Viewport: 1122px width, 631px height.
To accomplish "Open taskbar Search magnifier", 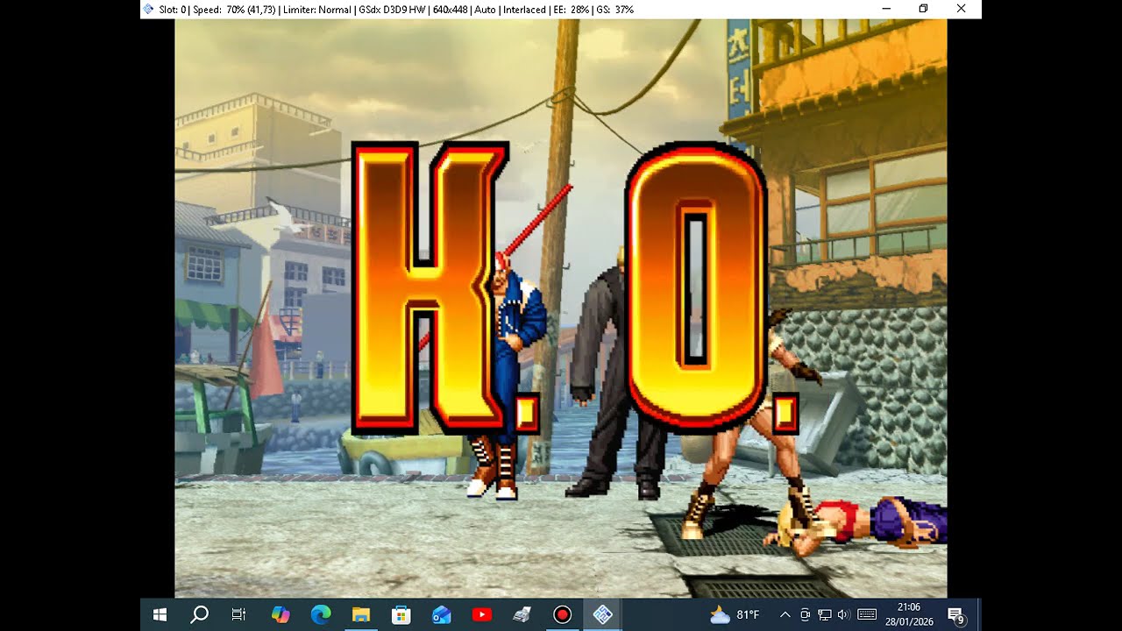I will (200, 614).
